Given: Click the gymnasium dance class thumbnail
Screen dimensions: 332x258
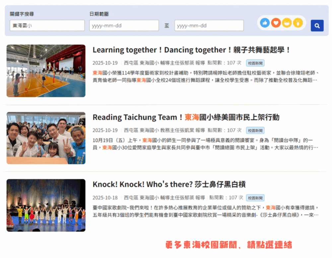Looking at the screenshot, I should pyautogui.click(x=46, y=71).
